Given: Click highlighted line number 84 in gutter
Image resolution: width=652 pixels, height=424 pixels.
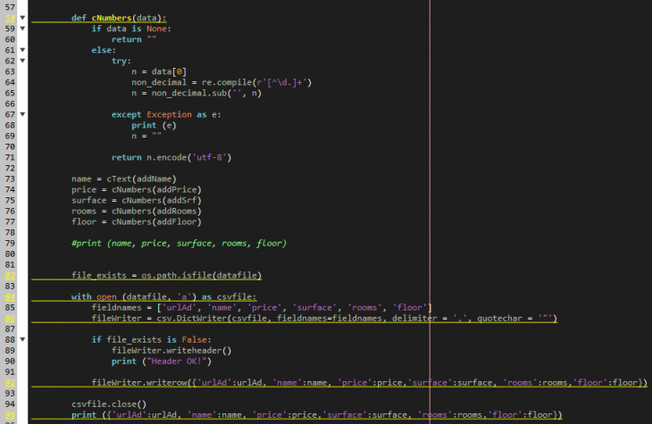Looking at the screenshot, I should pos(9,296).
